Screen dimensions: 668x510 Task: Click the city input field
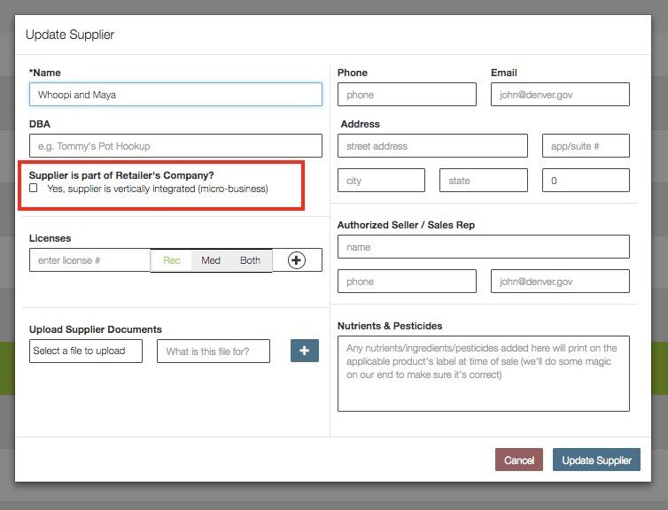coord(381,181)
